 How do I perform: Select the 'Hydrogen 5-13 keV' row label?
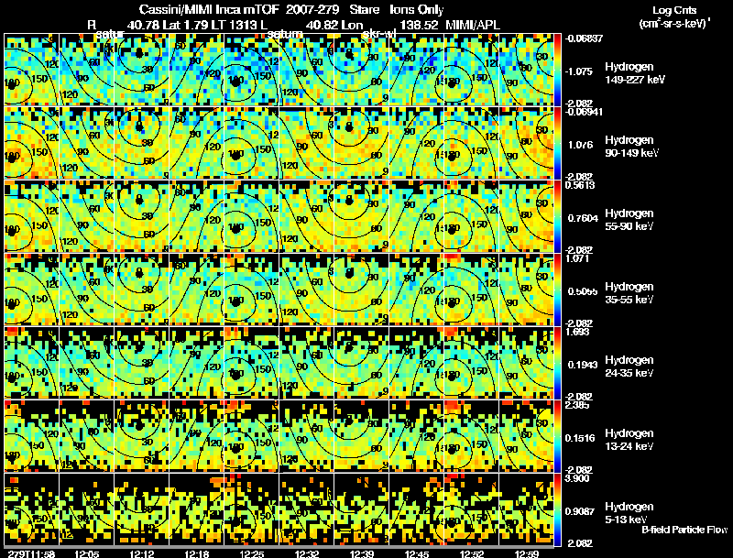click(629, 513)
